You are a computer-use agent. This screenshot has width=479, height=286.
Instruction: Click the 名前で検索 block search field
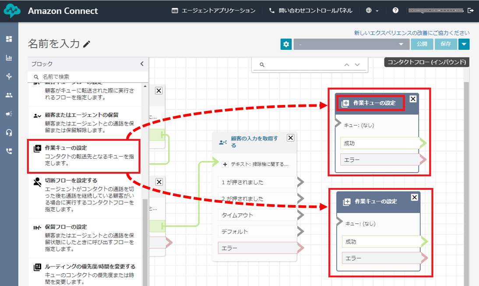point(88,77)
